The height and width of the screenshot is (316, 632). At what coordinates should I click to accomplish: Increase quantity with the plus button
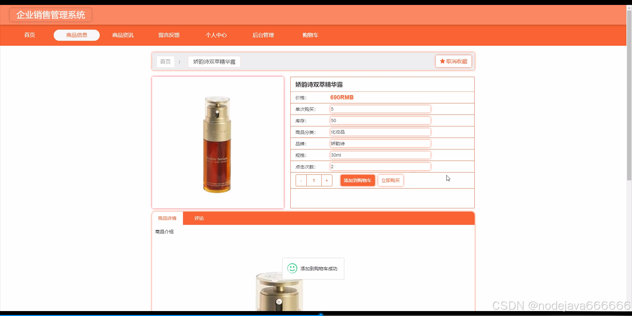(x=327, y=180)
